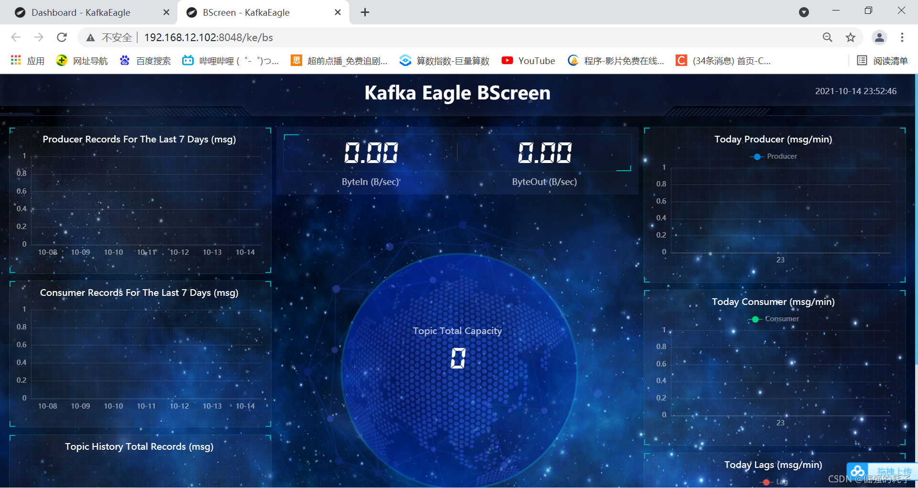Click the Today Consumer (msg/min) chart title

point(773,302)
